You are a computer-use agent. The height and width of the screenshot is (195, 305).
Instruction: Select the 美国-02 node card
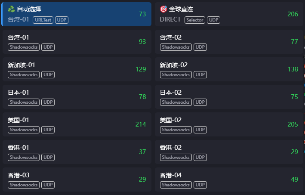click(229, 124)
